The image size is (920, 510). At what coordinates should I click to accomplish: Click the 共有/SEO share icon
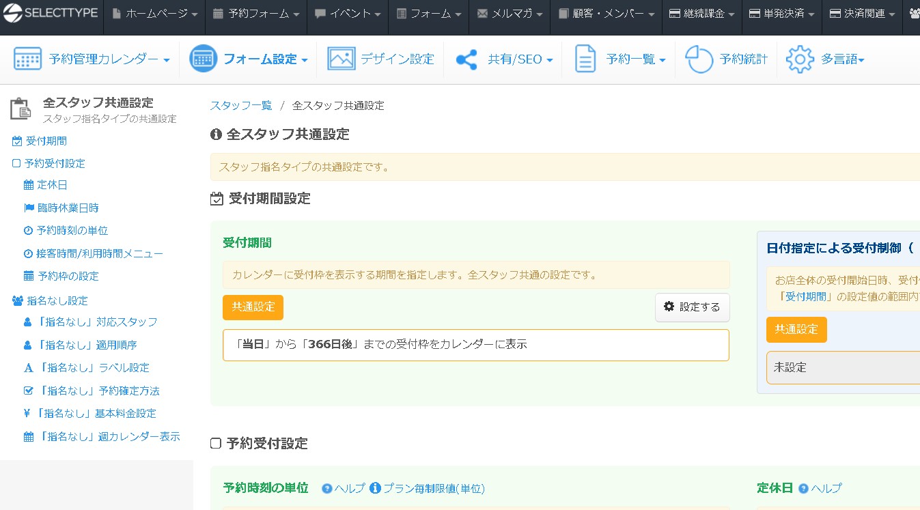(x=466, y=59)
